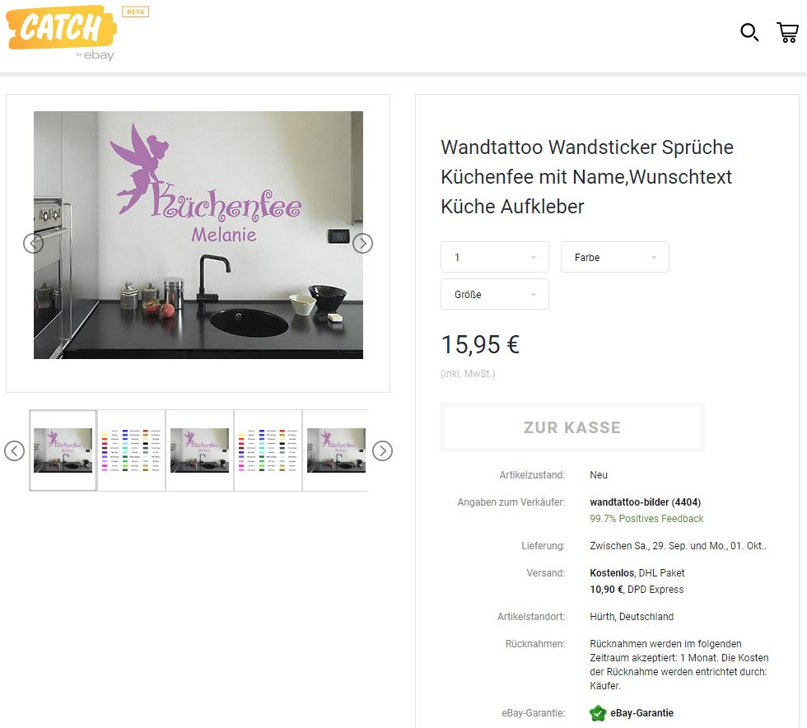
Task: Expand the Größe dropdown
Action: point(495,294)
